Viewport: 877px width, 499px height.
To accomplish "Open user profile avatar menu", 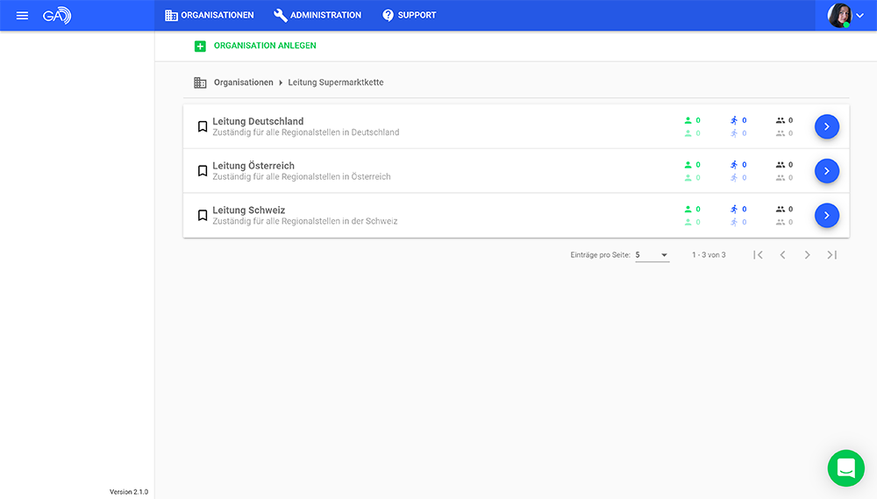I will [x=845, y=16].
